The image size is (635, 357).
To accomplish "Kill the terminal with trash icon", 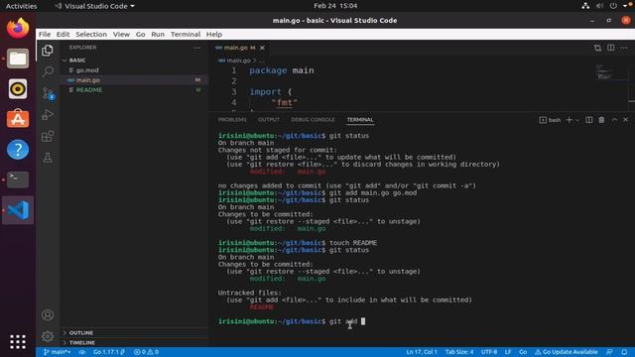I will point(601,120).
